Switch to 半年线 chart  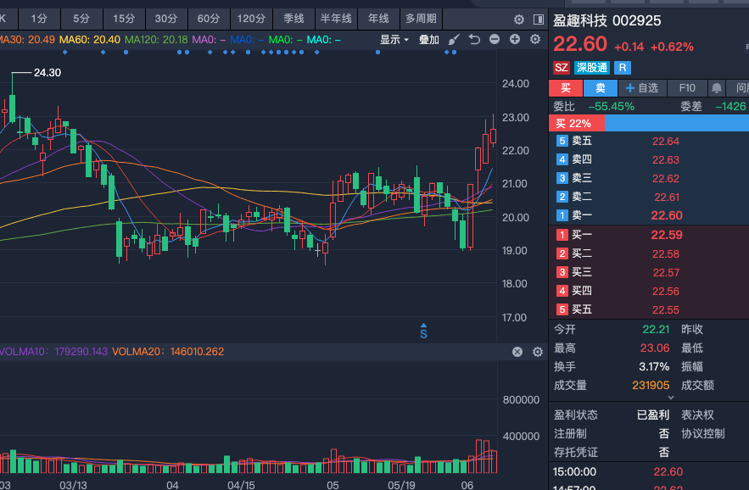[x=336, y=19]
